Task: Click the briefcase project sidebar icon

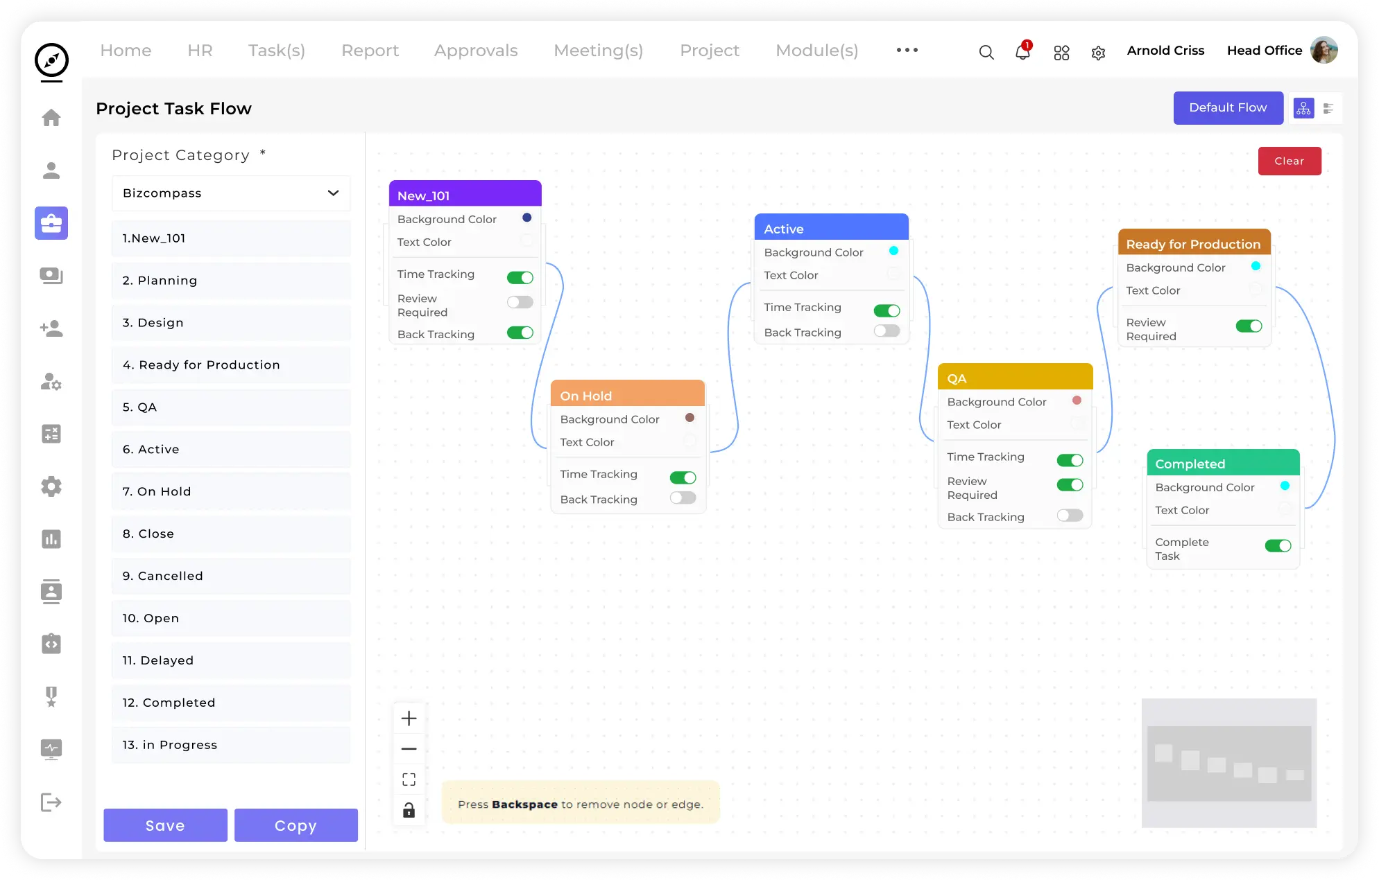Action: coord(51,223)
